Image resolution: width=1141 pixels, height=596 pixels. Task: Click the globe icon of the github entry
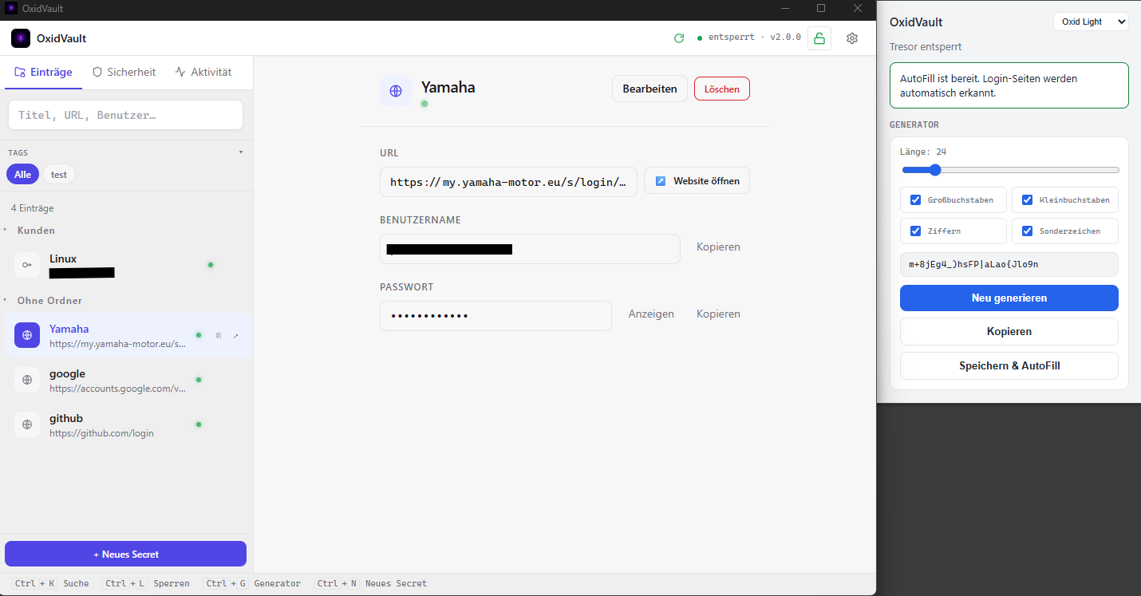(27, 424)
